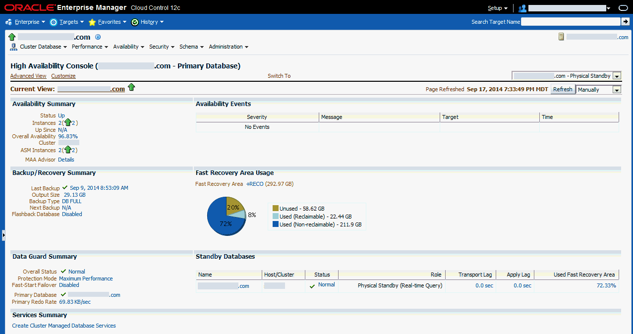Click the Cluster Database menu icon

tap(14, 47)
